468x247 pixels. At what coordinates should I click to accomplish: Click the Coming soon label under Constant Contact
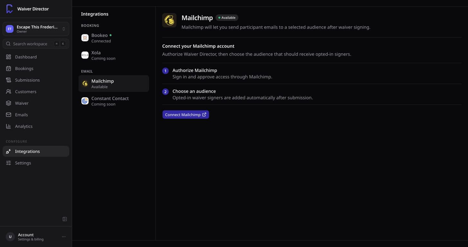click(103, 104)
